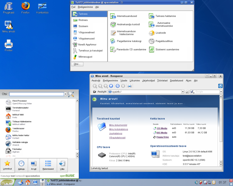Click home folder icon in taskbar
Image resolution: width=233 pixels, height=186 pixels.
point(28,182)
